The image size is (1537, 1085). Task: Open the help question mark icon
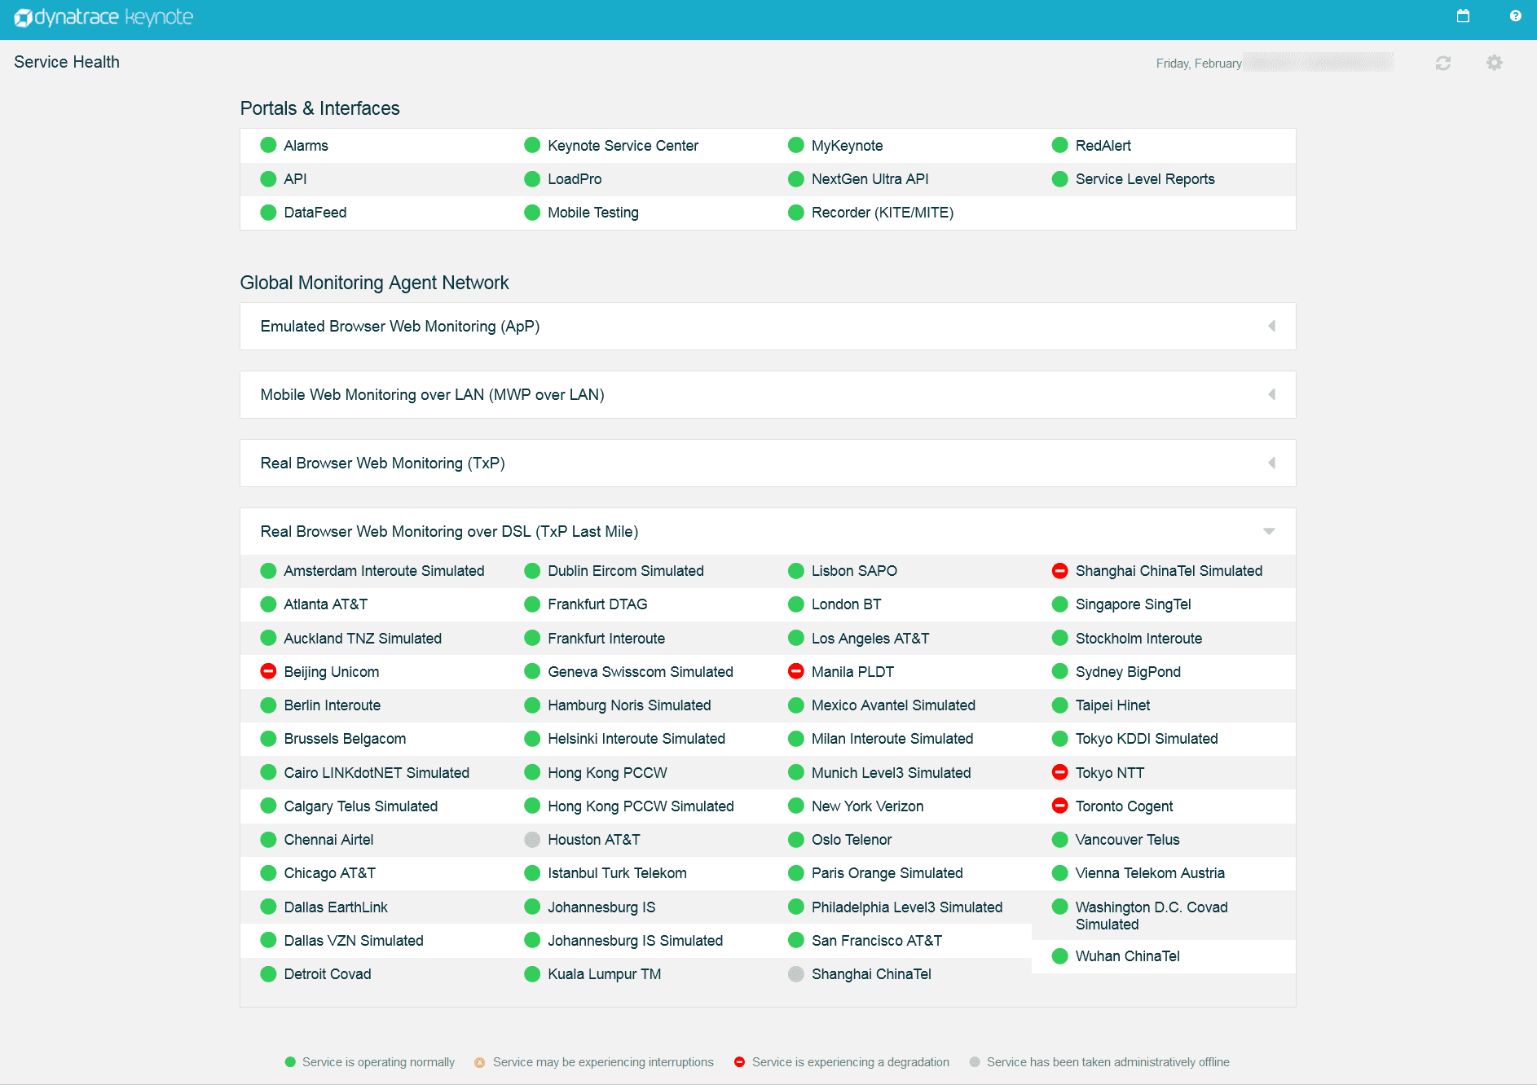click(x=1515, y=16)
